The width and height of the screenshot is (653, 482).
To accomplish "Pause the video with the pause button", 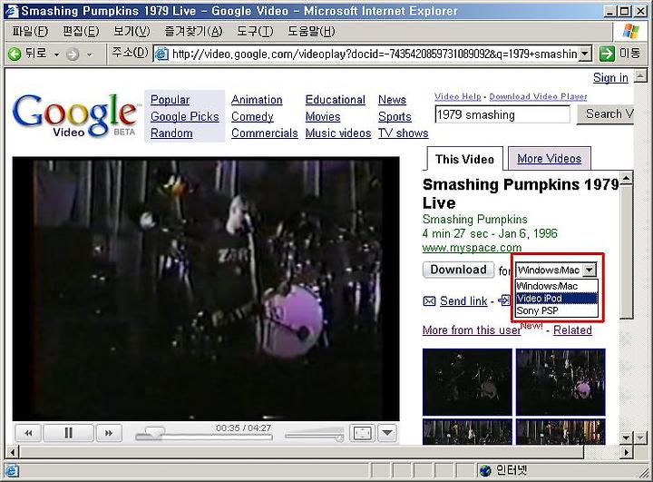I will (69, 433).
